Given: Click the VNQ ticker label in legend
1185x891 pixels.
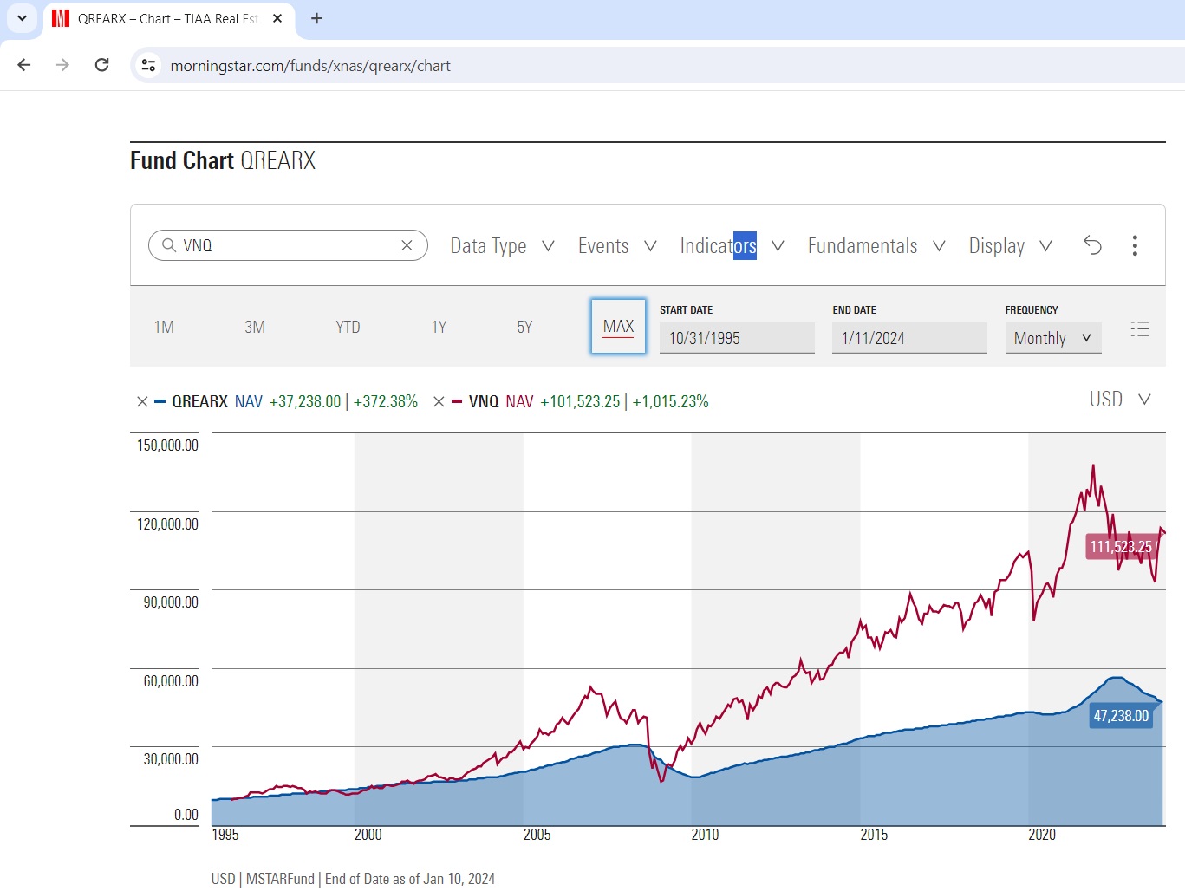Looking at the screenshot, I should (484, 401).
